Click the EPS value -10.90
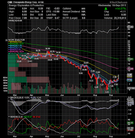The image size is (135, 138). (56, 12)
